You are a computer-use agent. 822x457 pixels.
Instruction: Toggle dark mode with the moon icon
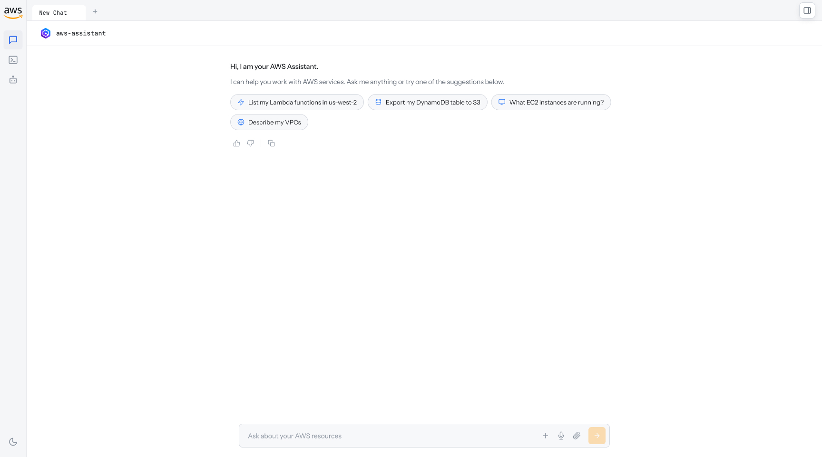pyautogui.click(x=13, y=442)
